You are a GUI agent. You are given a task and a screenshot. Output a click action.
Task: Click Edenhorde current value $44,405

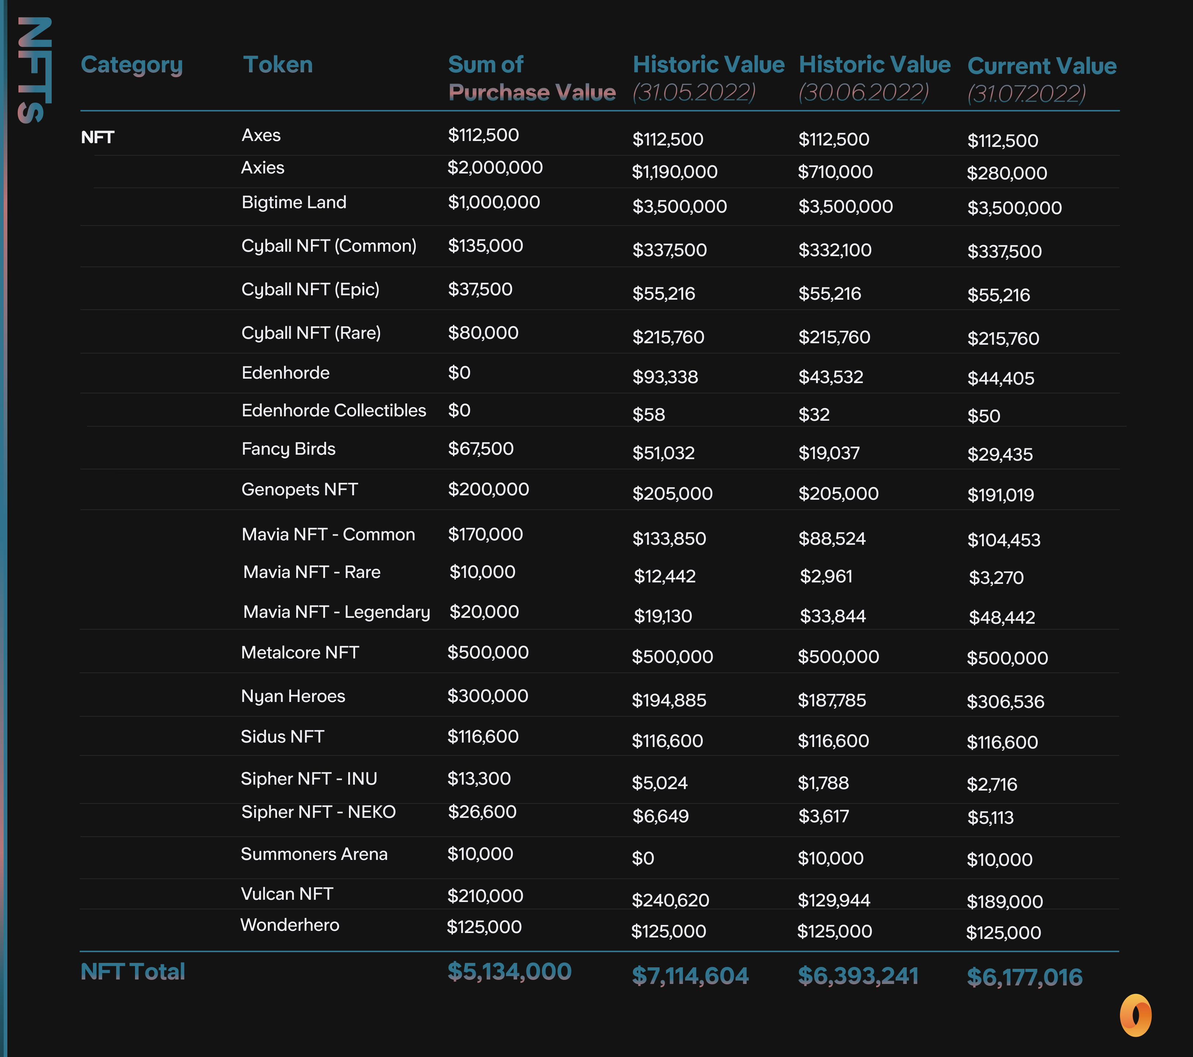pyautogui.click(x=1001, y=378)
